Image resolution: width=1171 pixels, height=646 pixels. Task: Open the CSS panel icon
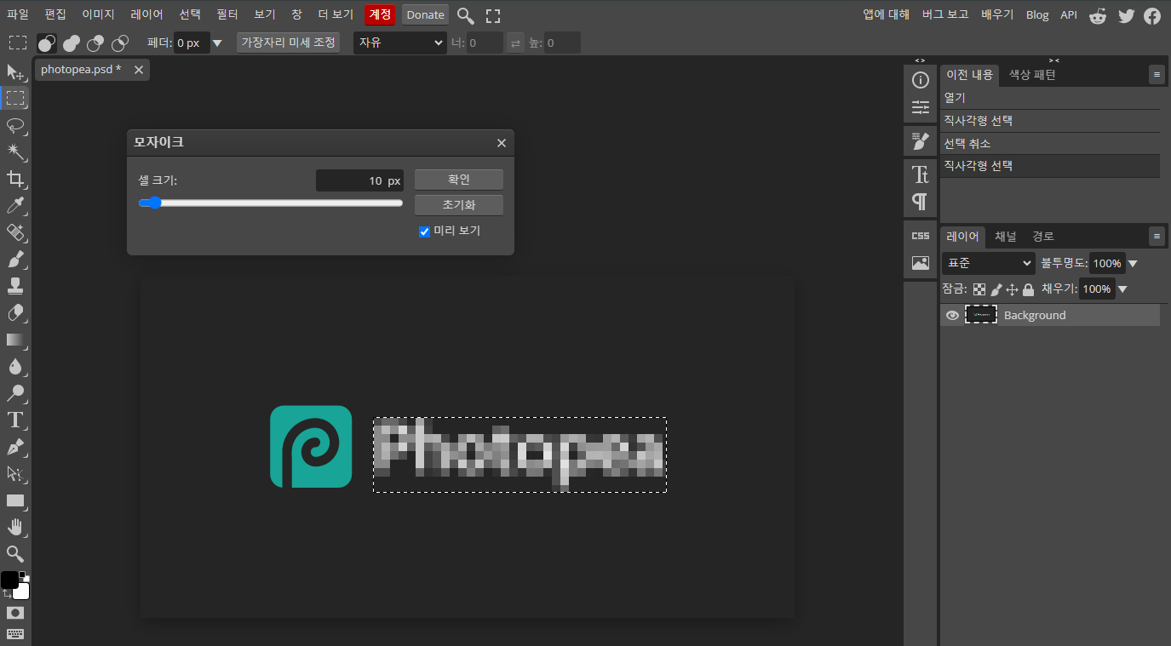click(x=920, y=236)
